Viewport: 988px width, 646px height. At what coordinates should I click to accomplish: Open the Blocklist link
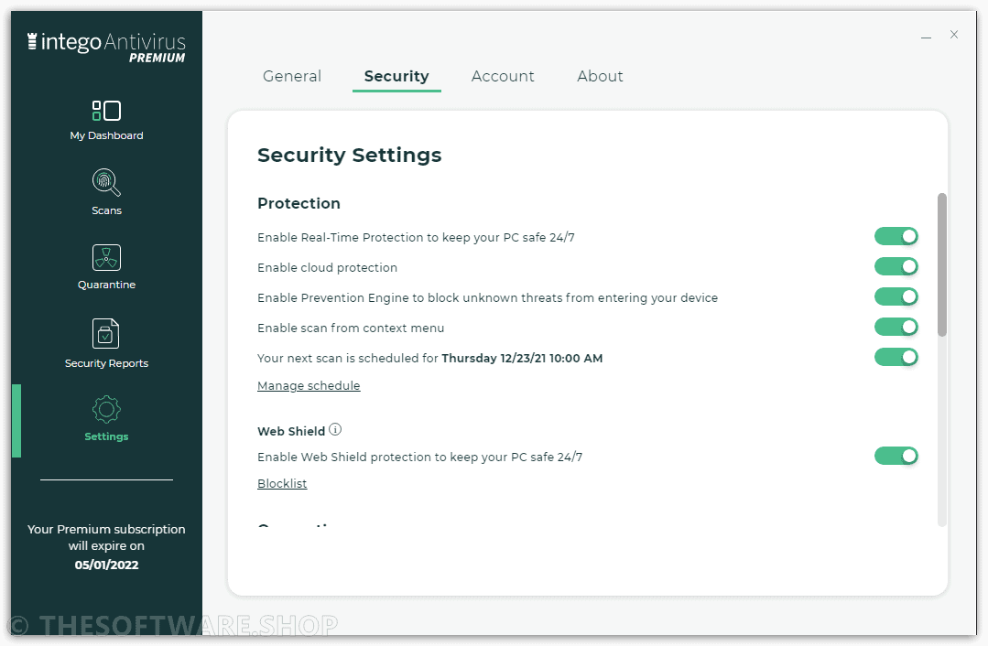[282, 483]
